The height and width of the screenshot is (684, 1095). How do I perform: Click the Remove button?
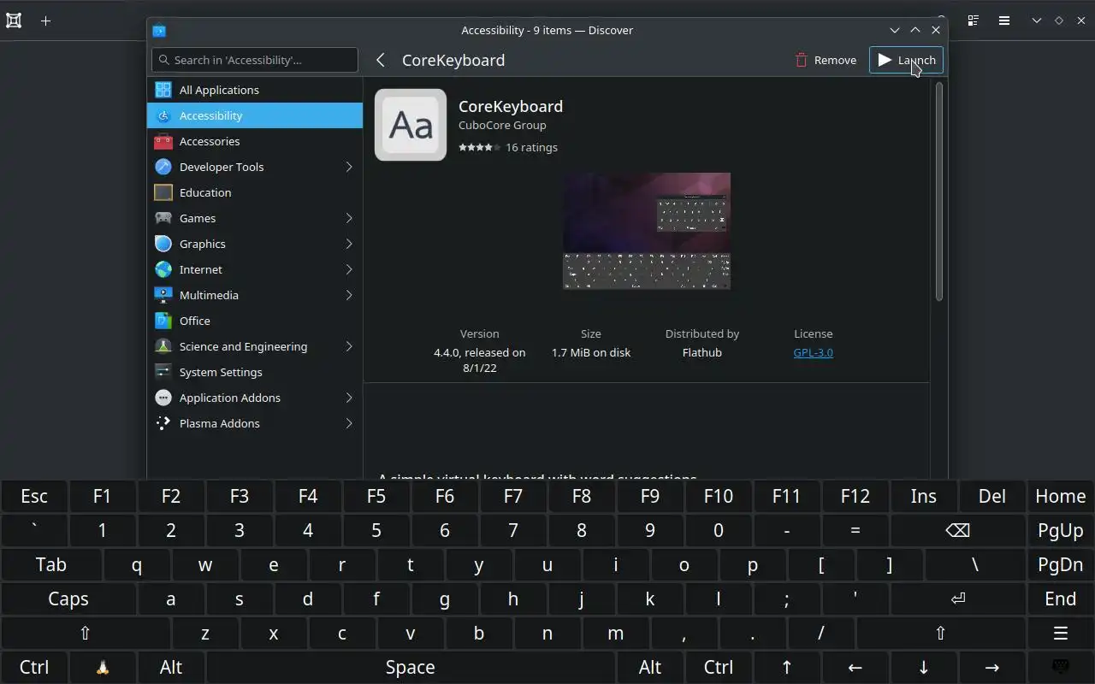pos(826,60)
